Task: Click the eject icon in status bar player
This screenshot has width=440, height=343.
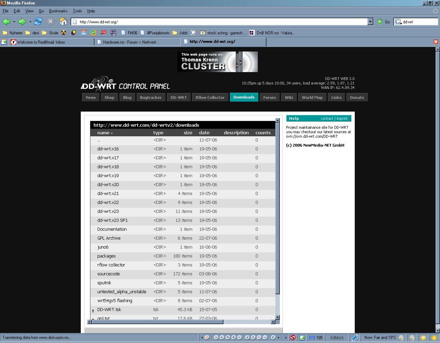Action: coord(253,338)
